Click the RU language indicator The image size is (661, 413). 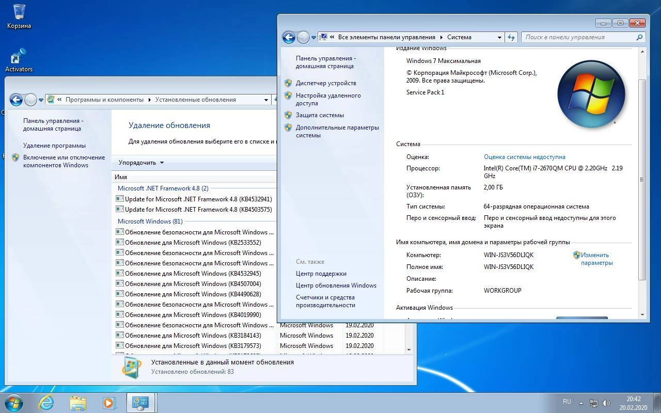click(x=566, y=402)
